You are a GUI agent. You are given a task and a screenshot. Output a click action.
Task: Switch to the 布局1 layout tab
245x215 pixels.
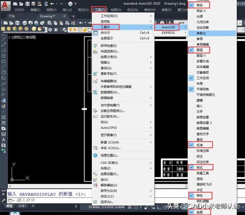22,206
